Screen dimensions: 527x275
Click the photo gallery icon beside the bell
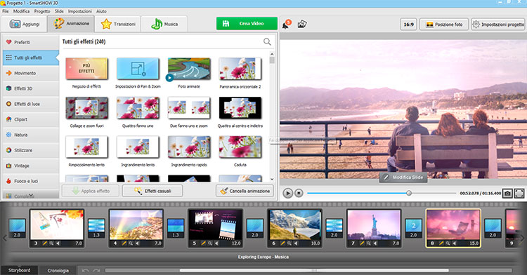[x=302, y=24]
